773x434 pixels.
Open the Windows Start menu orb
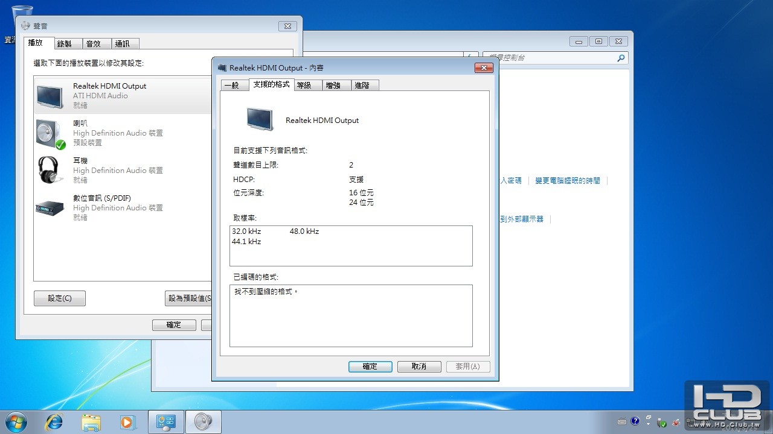click(16, 422)
